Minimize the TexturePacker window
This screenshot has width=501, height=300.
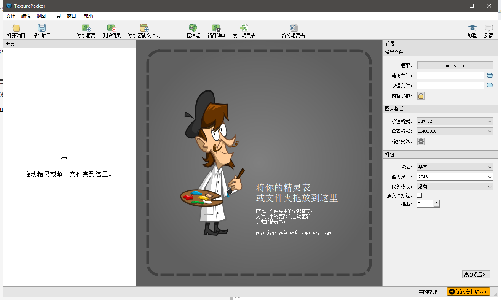tap(454, 6)
